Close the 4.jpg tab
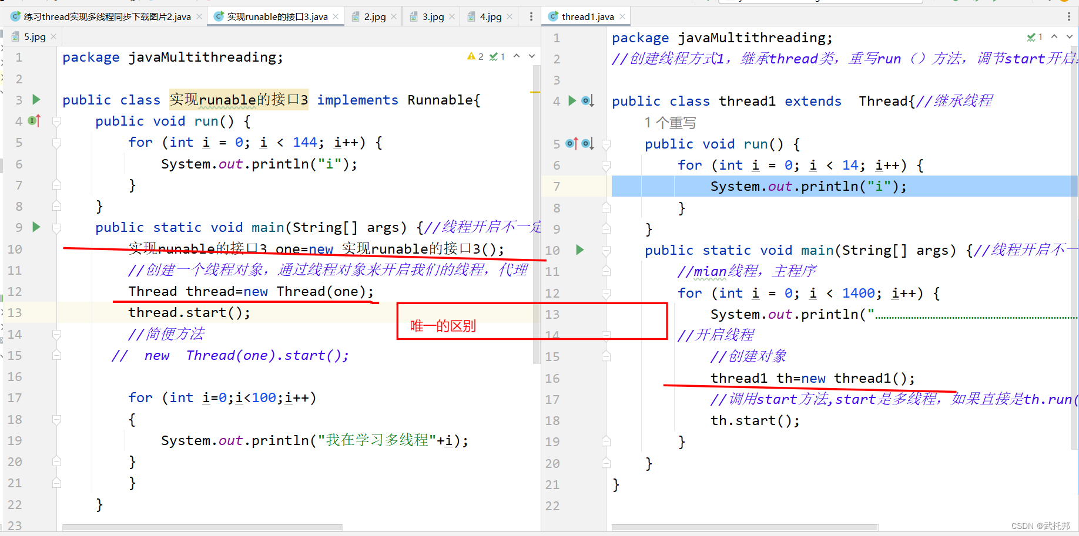This screenshot has width=1079, height=536. (x=510, y=16)
